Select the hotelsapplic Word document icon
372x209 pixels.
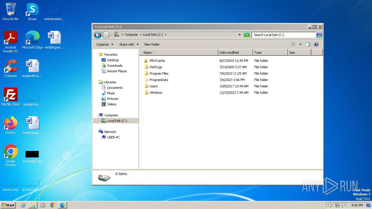click(32, 125)
